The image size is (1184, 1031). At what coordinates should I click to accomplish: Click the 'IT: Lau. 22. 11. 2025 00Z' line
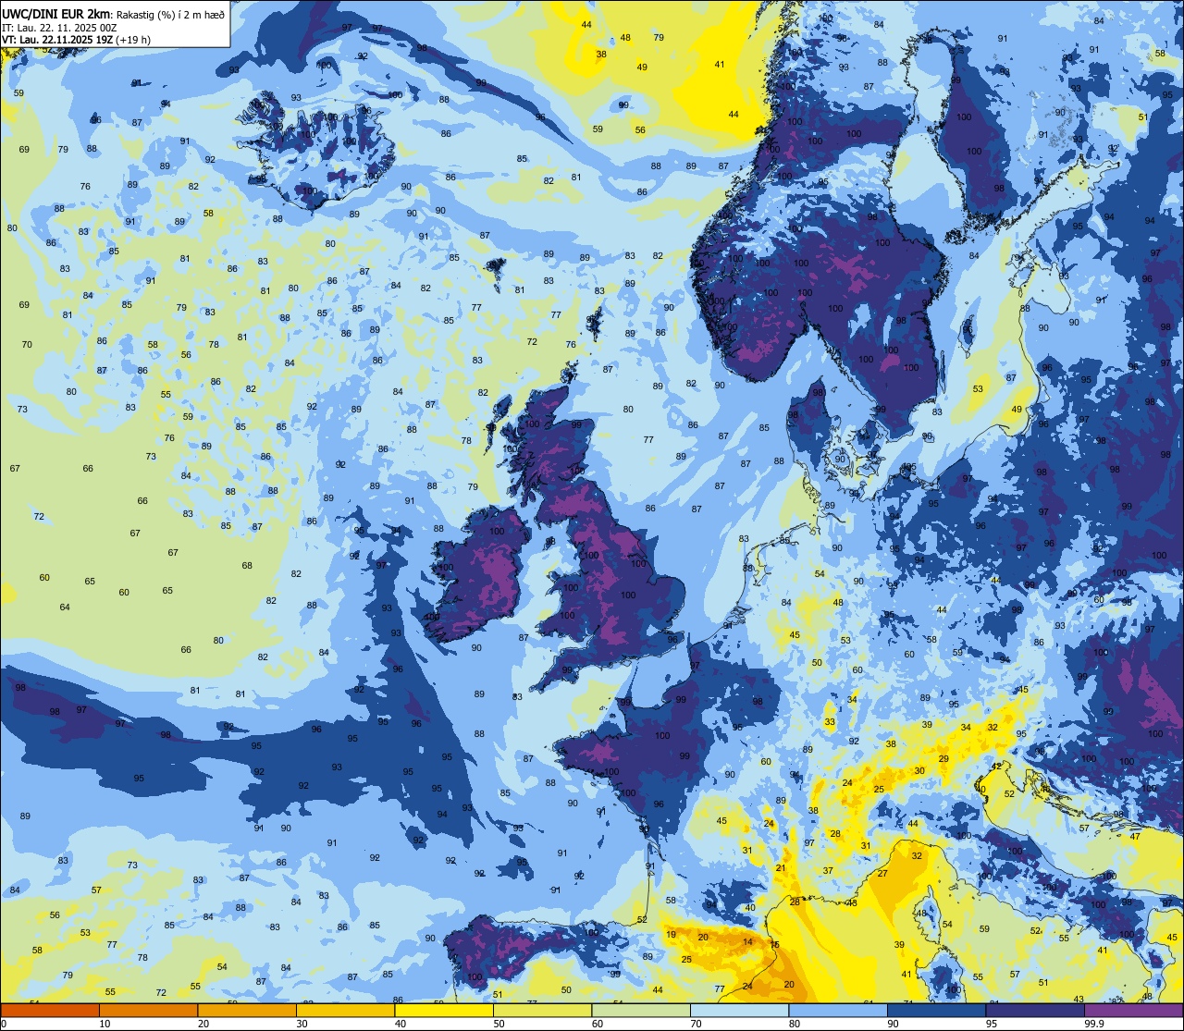click(x=59, y=28)
